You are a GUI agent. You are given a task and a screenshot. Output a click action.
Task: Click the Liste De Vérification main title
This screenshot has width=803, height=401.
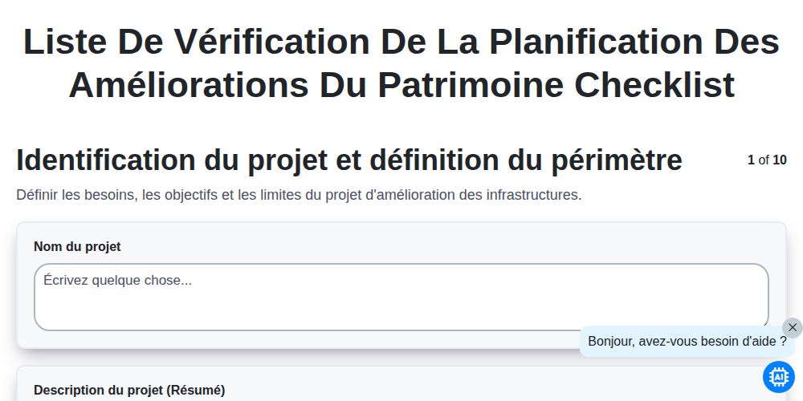click(x=401, y=63)
